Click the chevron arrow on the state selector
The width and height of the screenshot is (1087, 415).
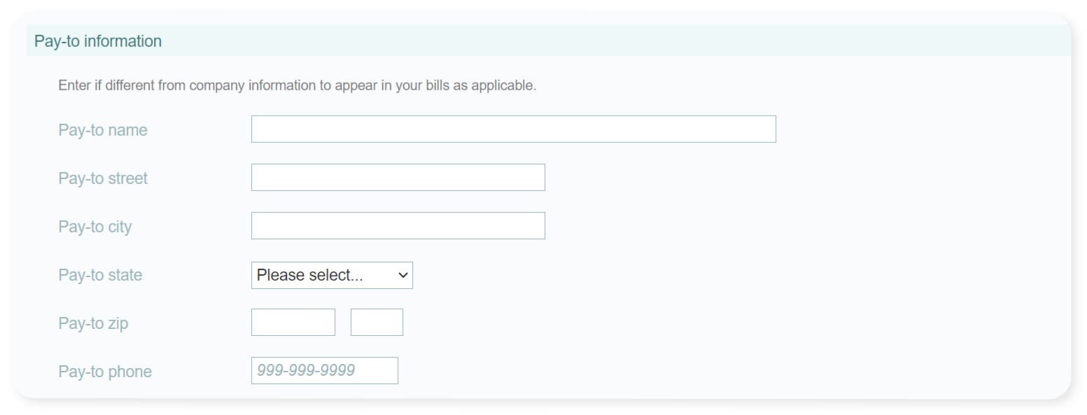402,276
